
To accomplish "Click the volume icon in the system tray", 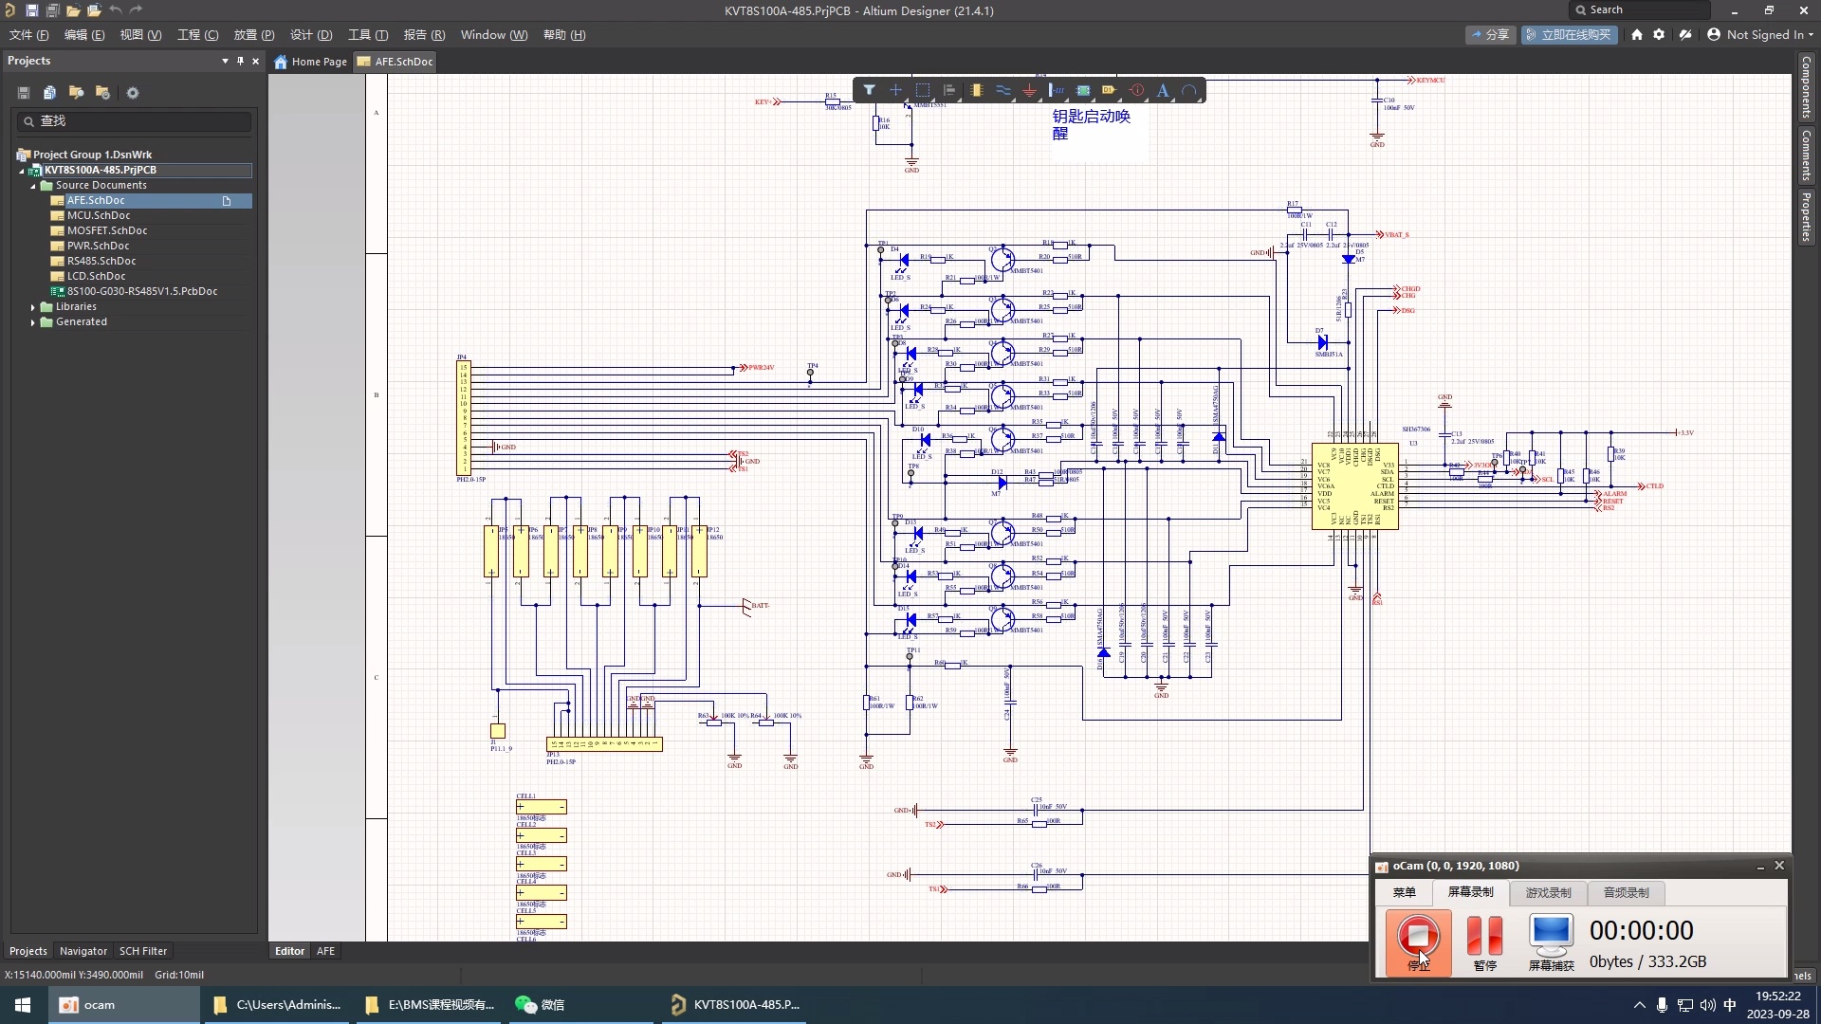I will 1707,1005.
